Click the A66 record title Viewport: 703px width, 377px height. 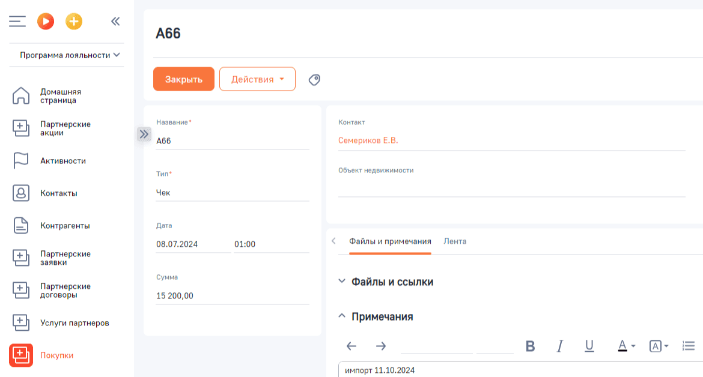coord(168,34)
